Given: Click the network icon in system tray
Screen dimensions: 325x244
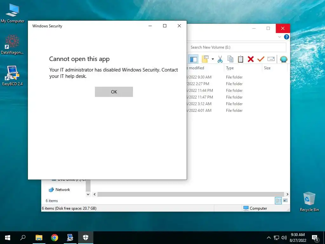Looking at the screenshot, I should (276, 238).
